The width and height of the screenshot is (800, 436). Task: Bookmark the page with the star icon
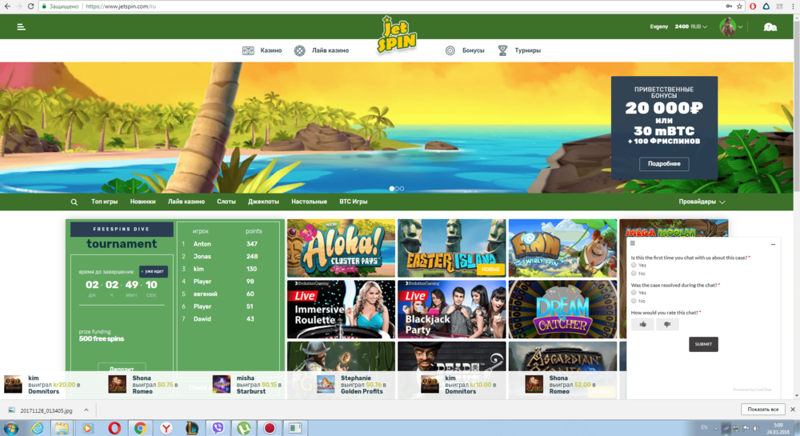point(739,6)
